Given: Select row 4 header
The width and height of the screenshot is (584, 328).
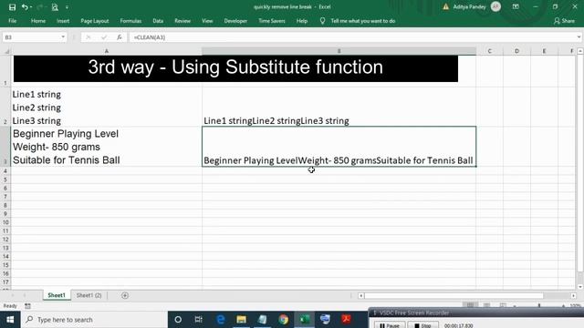Looking at the screenshot, I should [x=5, y=171].
